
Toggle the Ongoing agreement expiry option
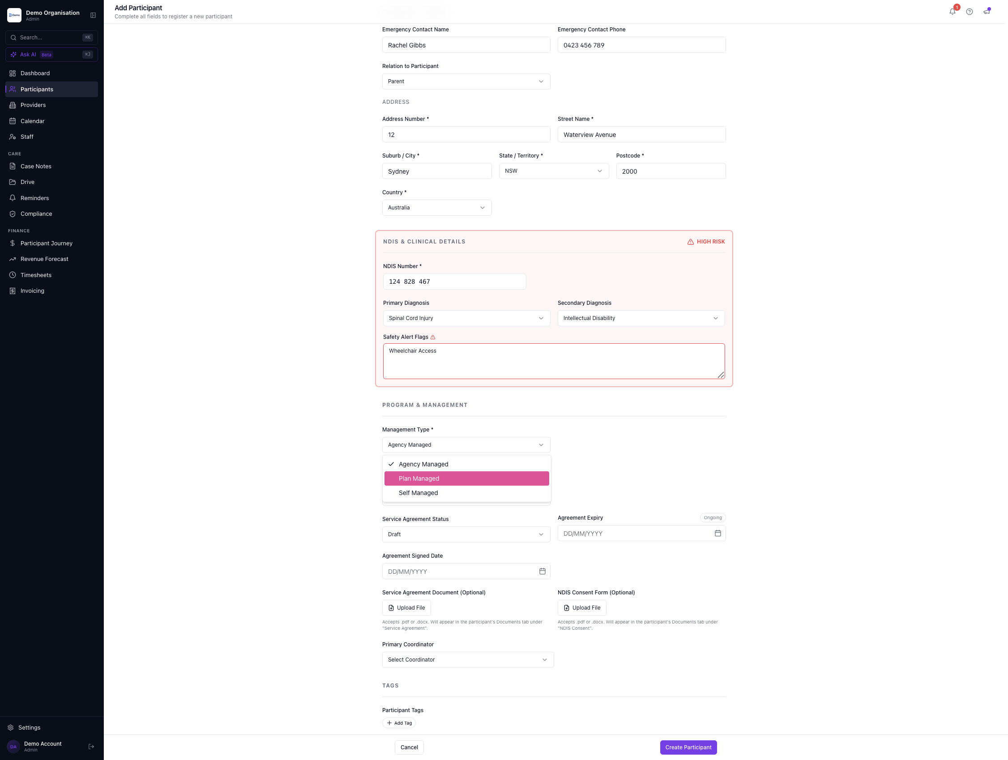(x=713, y=517)
